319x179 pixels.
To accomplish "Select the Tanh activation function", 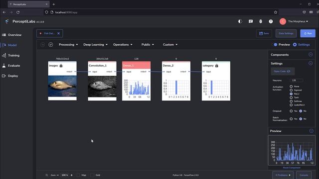I will (291, 97).
